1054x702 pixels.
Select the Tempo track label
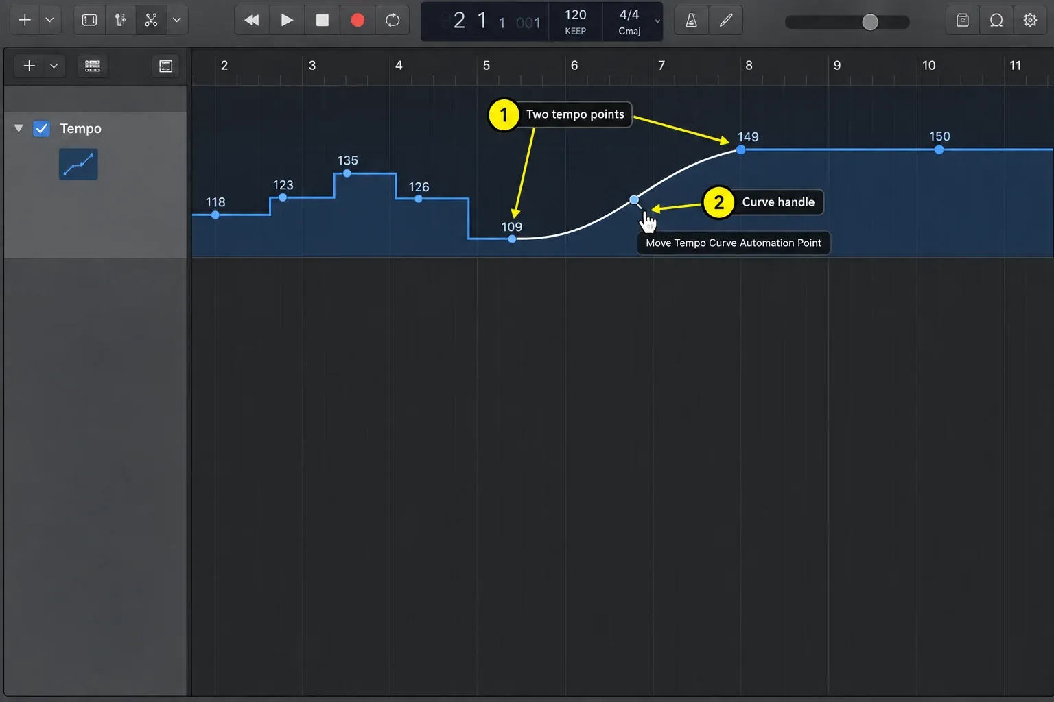(80, 128)
